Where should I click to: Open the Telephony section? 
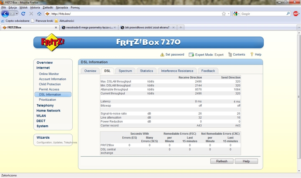click(45, 105)
